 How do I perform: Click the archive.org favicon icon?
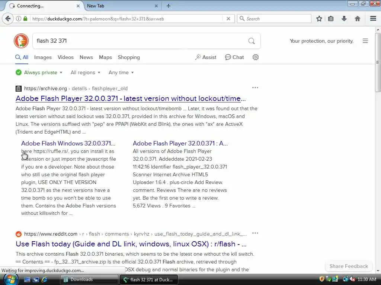19,88
